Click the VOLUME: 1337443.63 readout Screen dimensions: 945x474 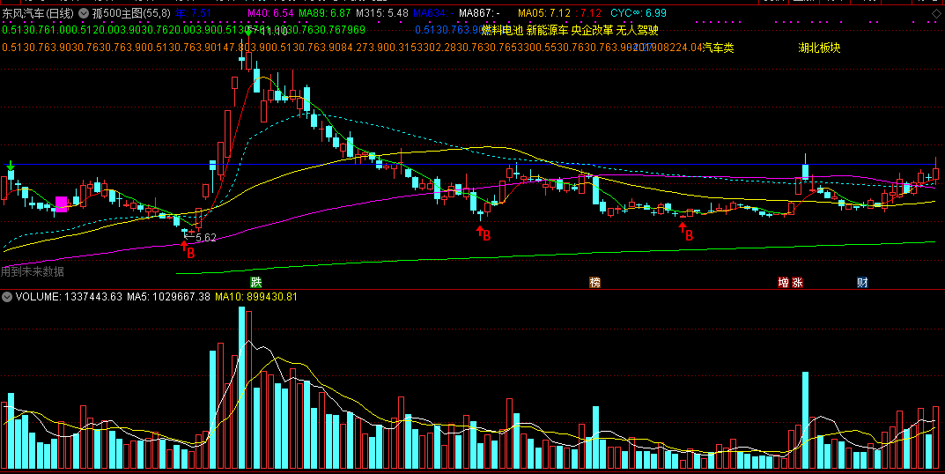[69, 297]
